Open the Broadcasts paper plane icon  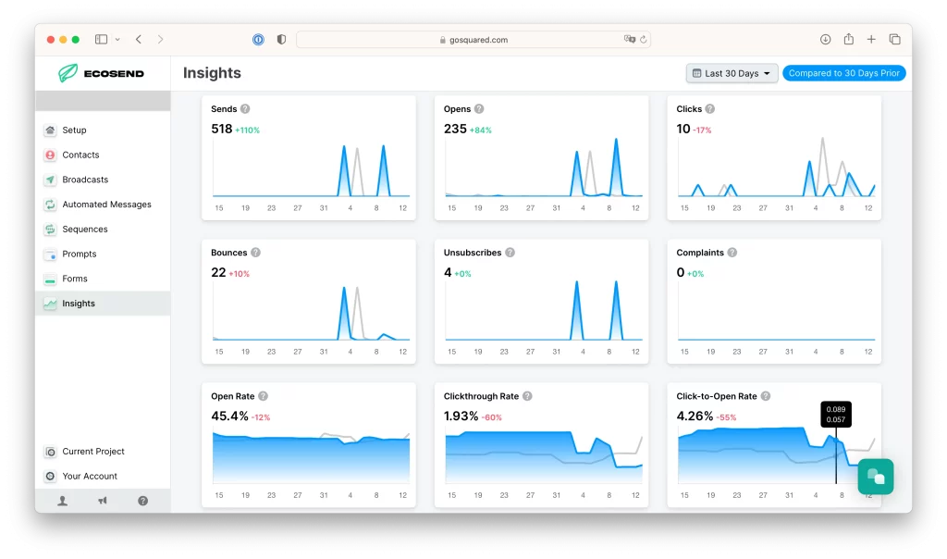(50, 180)
